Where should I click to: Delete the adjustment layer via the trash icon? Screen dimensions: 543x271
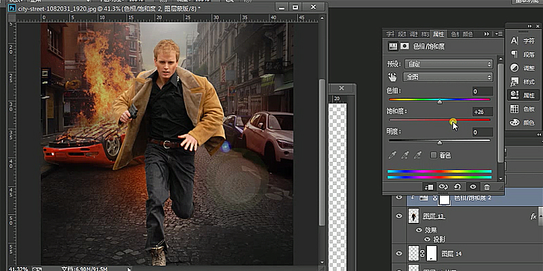[487, 187]
